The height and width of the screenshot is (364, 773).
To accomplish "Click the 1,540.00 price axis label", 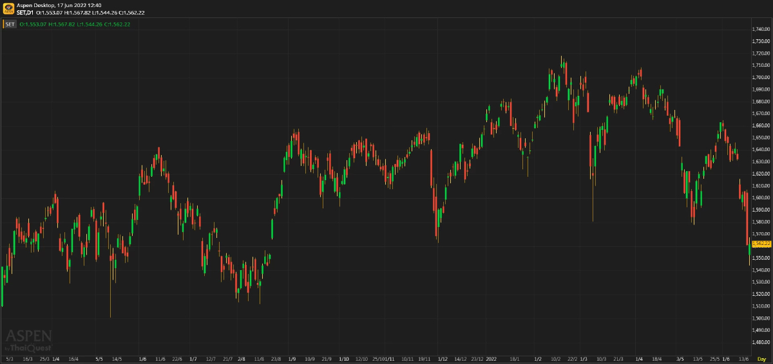I will point(762,270).
